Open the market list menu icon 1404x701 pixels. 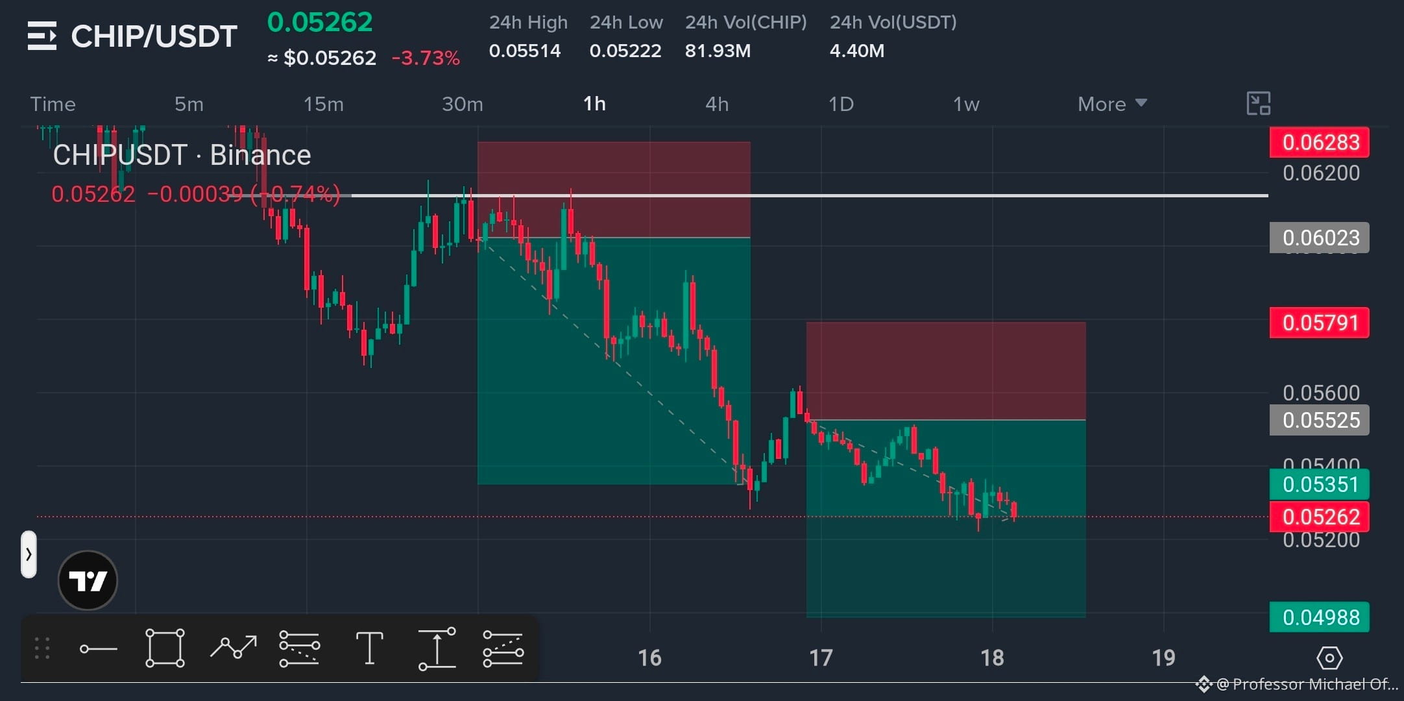(42, 36)
